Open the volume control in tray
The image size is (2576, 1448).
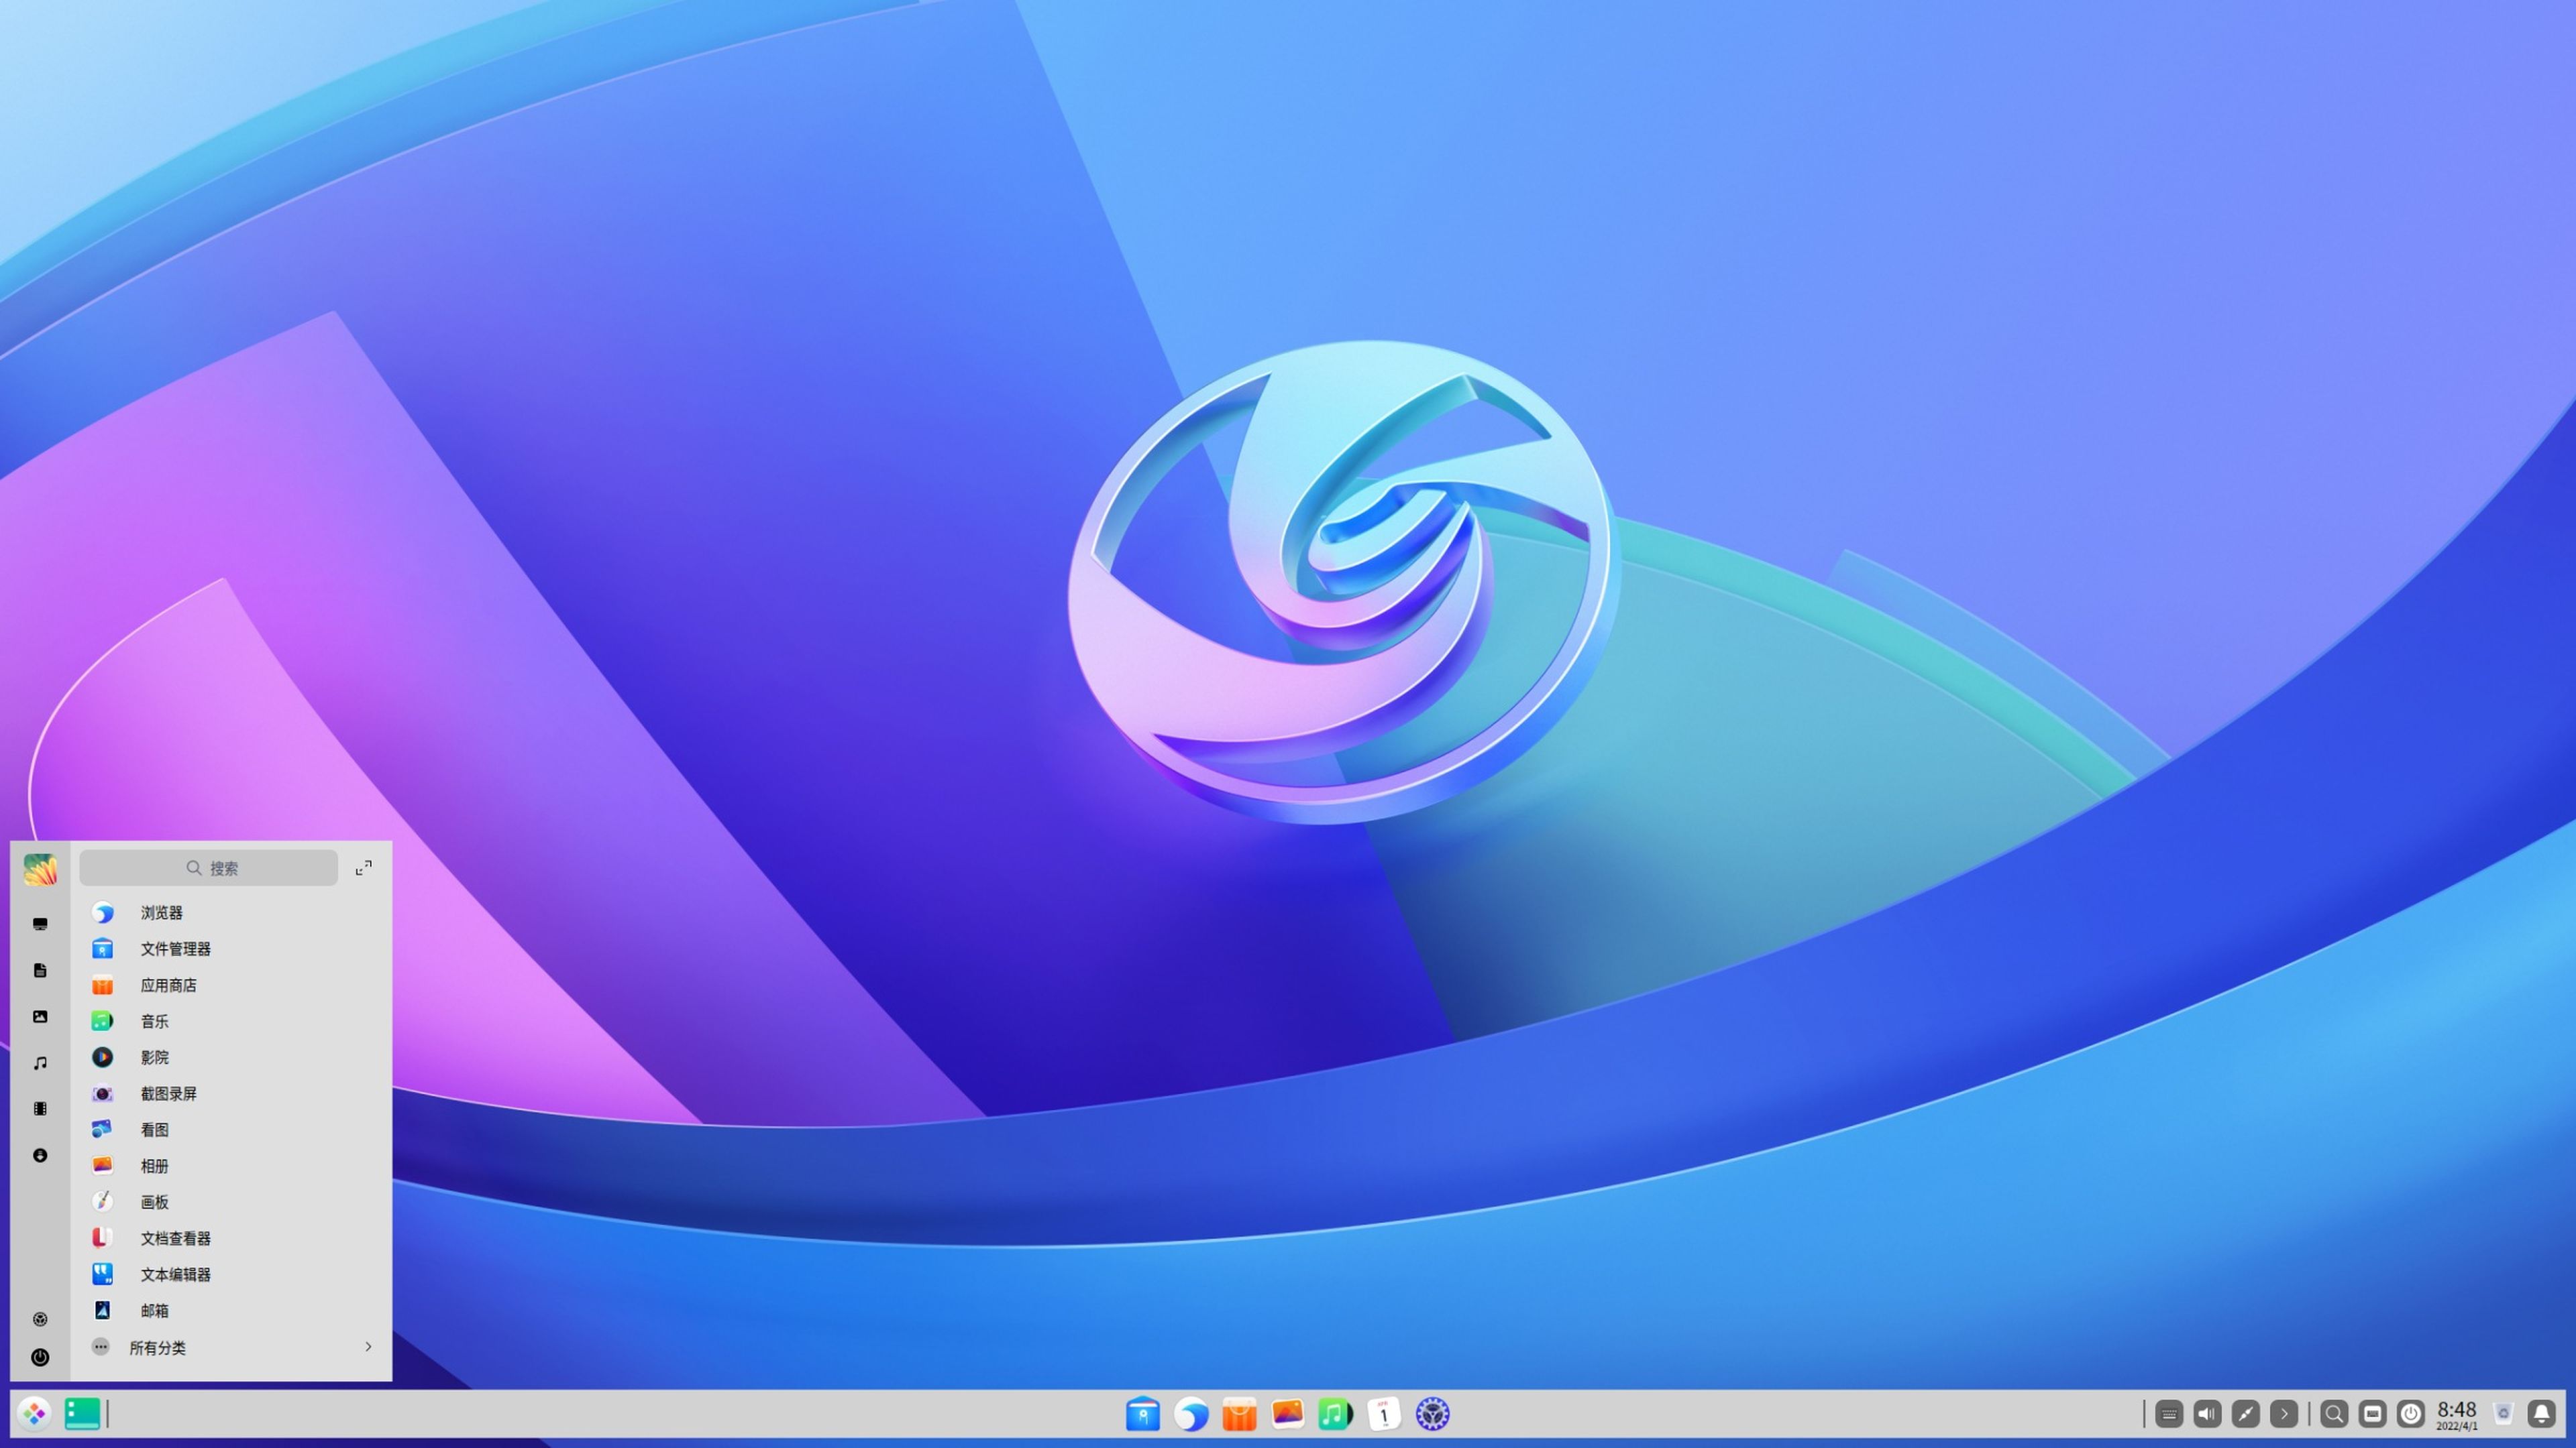(x=2207, y=1414)
